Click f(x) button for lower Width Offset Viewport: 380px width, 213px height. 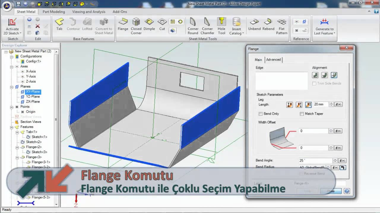pyautogui.click(x=338, y=148)
